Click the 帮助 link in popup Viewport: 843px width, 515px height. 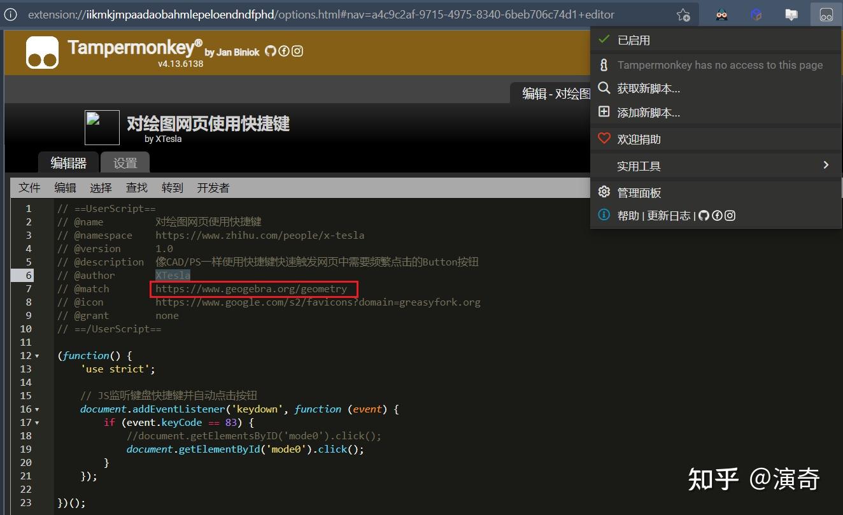tap(628, 216)
